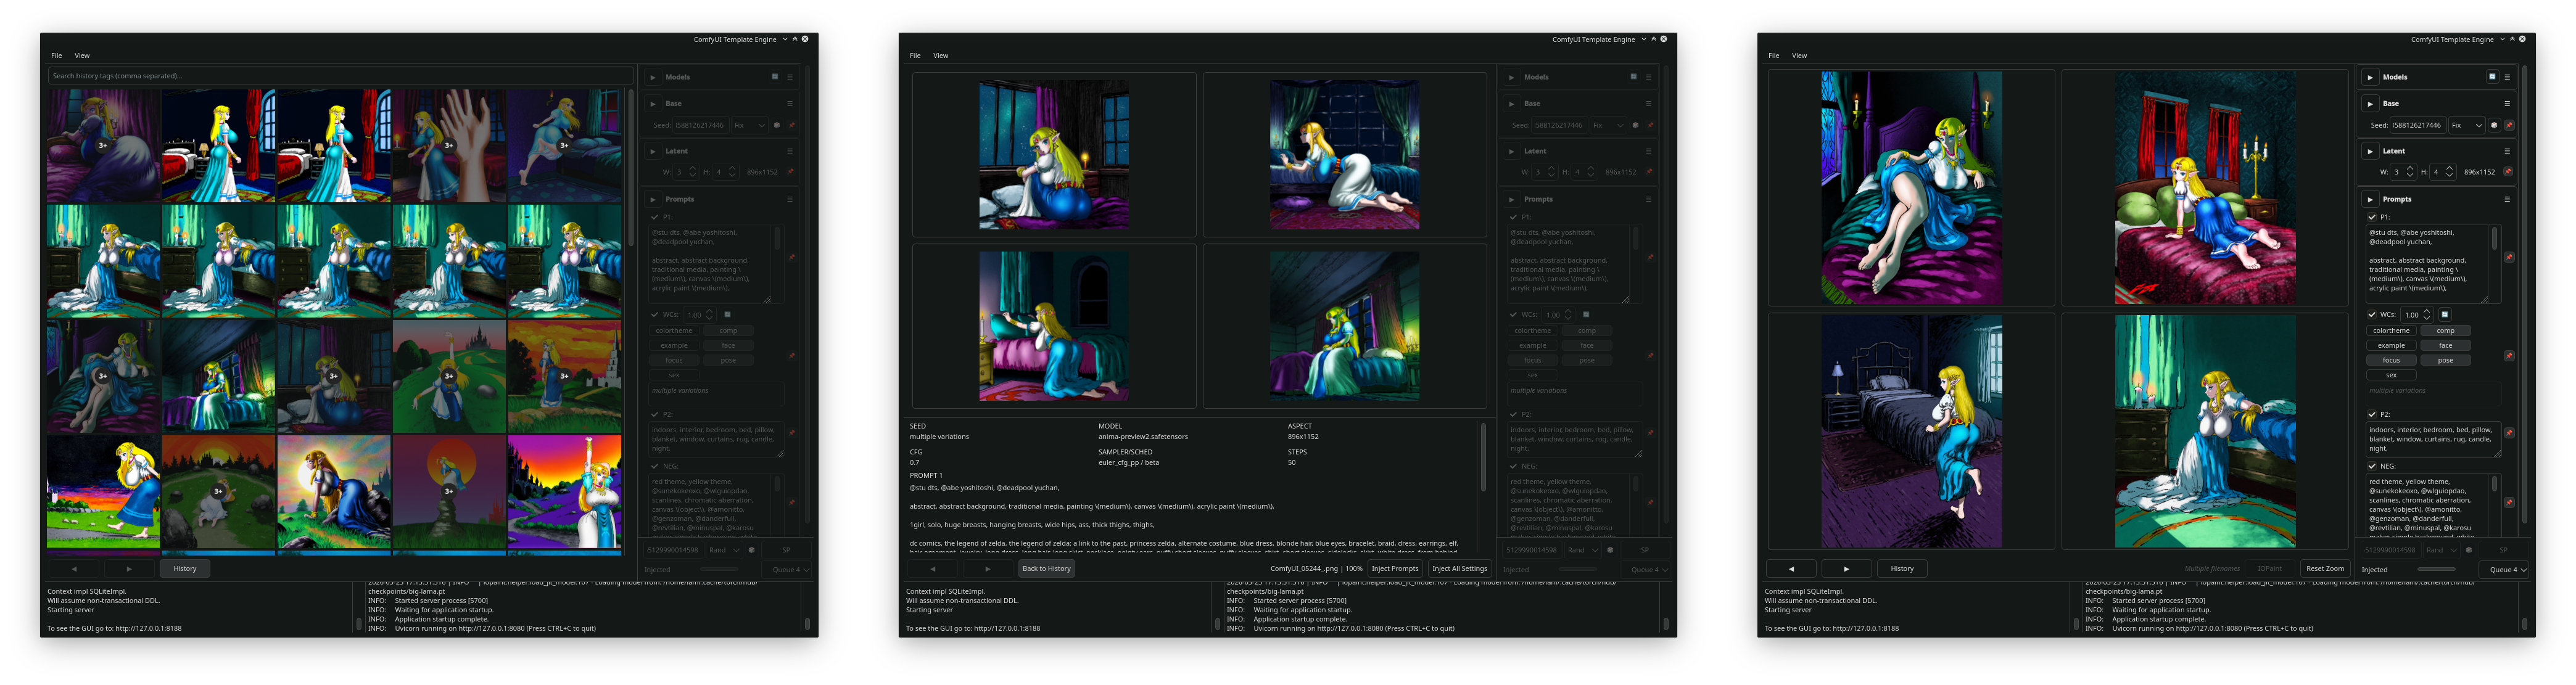Toggle the NEG checkbox in right window
The height and width of the screenshot is (685, 2576).
pyautogui.click(x=2371, y=466)
